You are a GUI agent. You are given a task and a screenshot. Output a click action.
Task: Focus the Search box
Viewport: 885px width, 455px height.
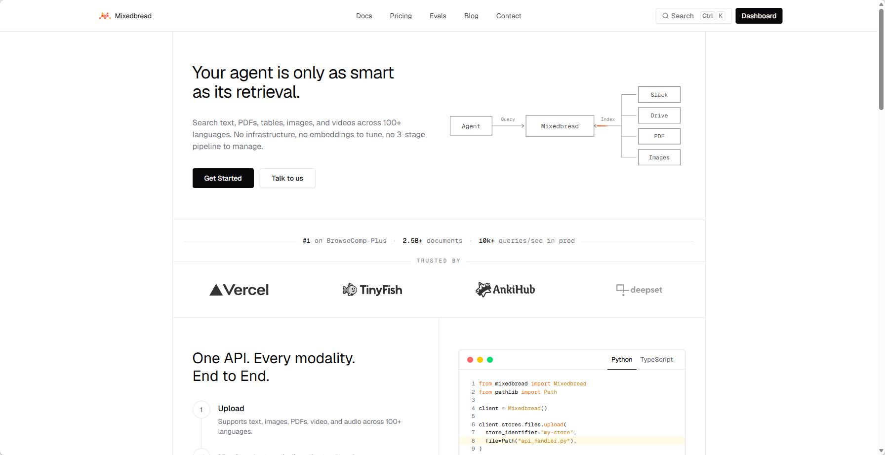[x=693, y=16]
